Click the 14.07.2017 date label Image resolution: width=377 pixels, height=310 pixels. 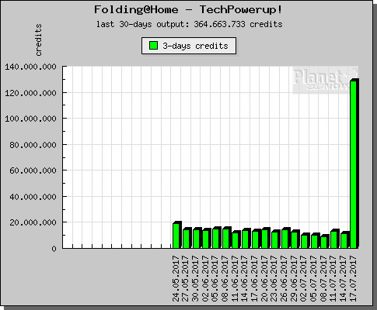click(x=344, y=278)
